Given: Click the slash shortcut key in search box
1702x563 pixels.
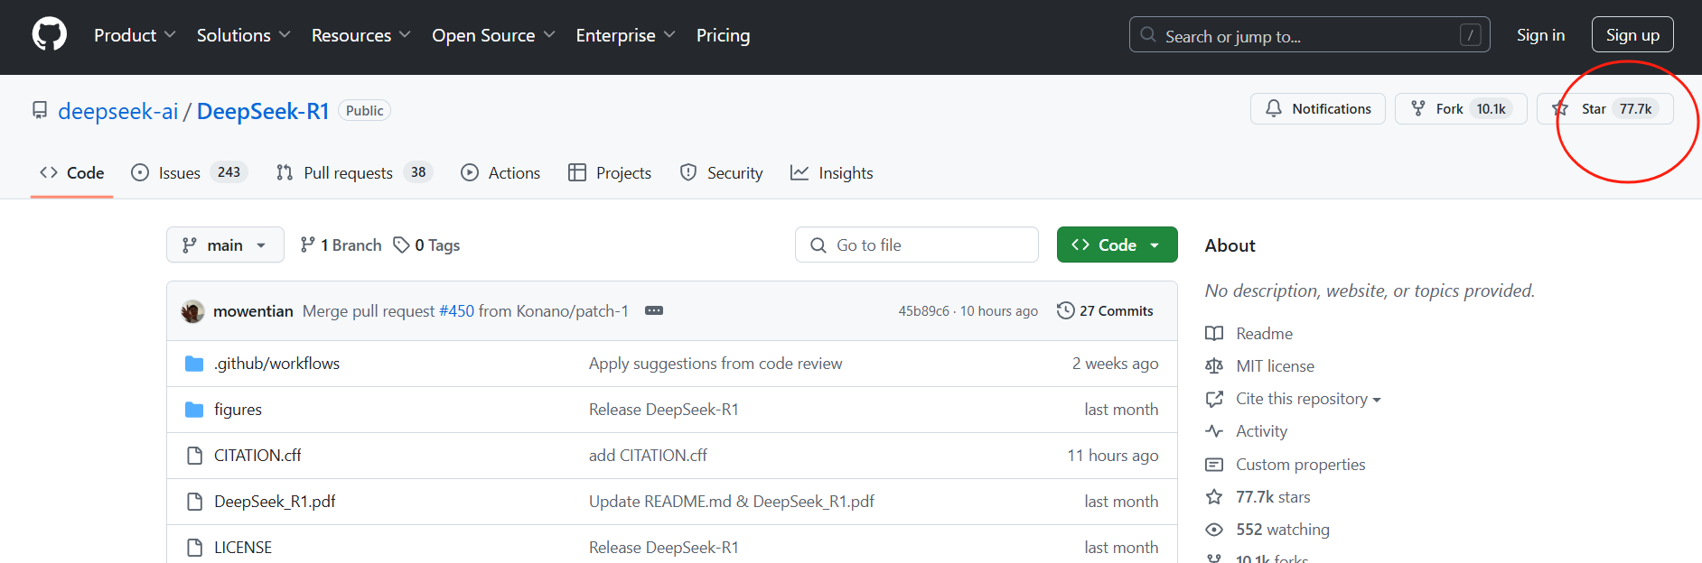Looking at the screenshot, I should click(x=1470, y=35).
